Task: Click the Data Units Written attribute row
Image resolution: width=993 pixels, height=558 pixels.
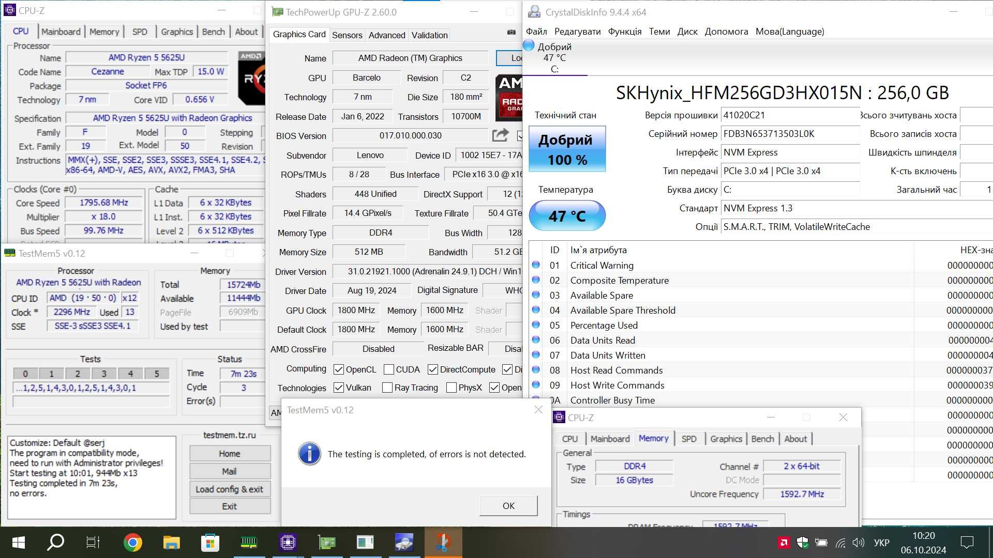Action: coord(761,355)
